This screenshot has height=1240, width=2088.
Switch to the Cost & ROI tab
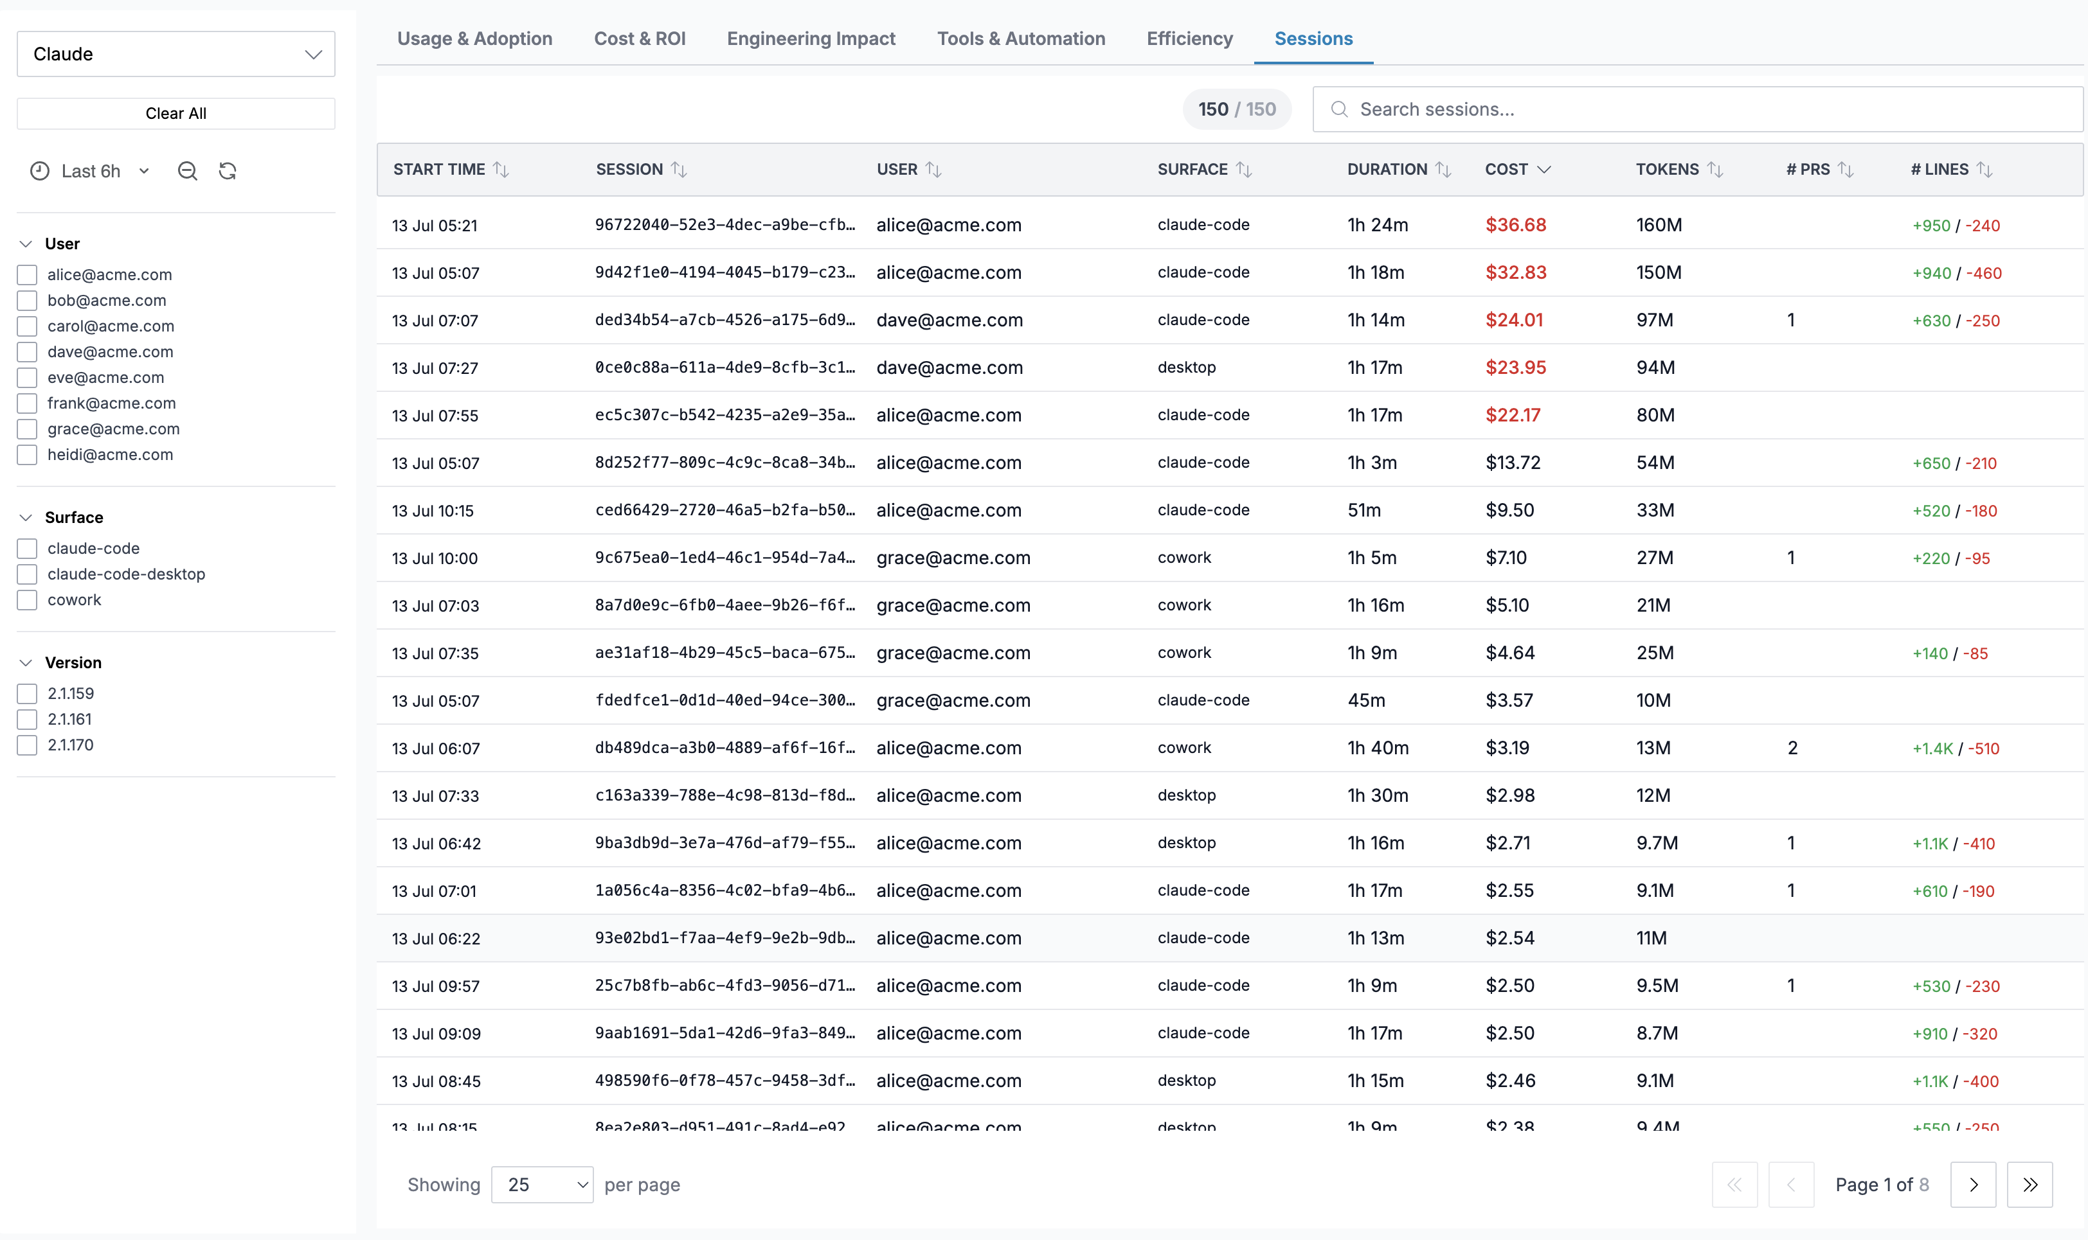(640, 39)
